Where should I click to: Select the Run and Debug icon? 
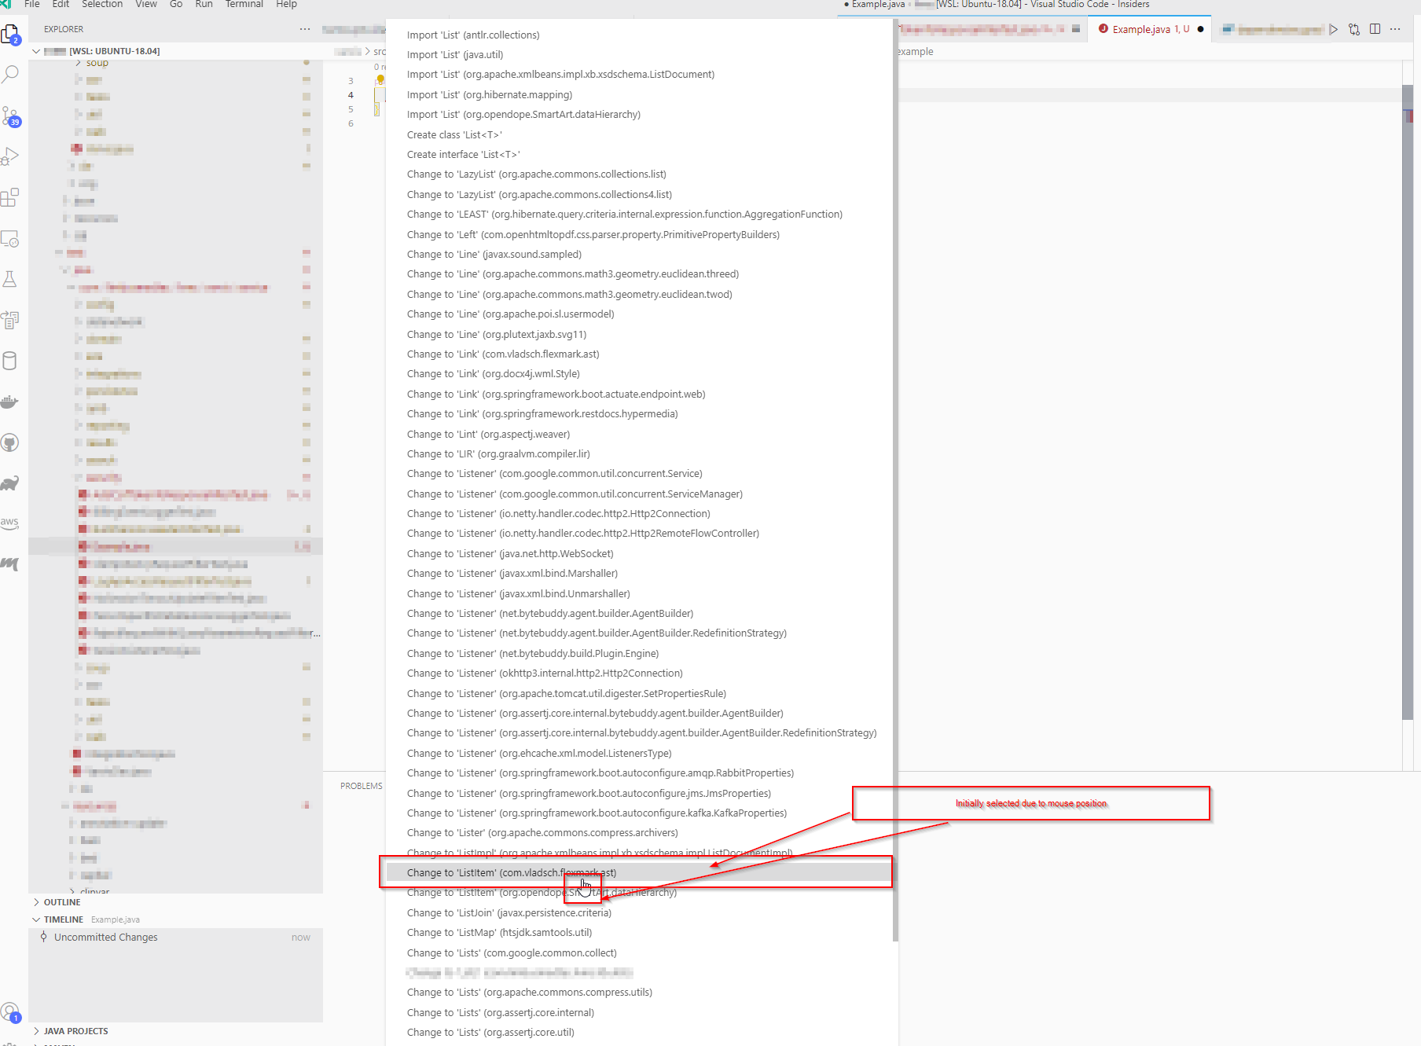coord(11,156)
